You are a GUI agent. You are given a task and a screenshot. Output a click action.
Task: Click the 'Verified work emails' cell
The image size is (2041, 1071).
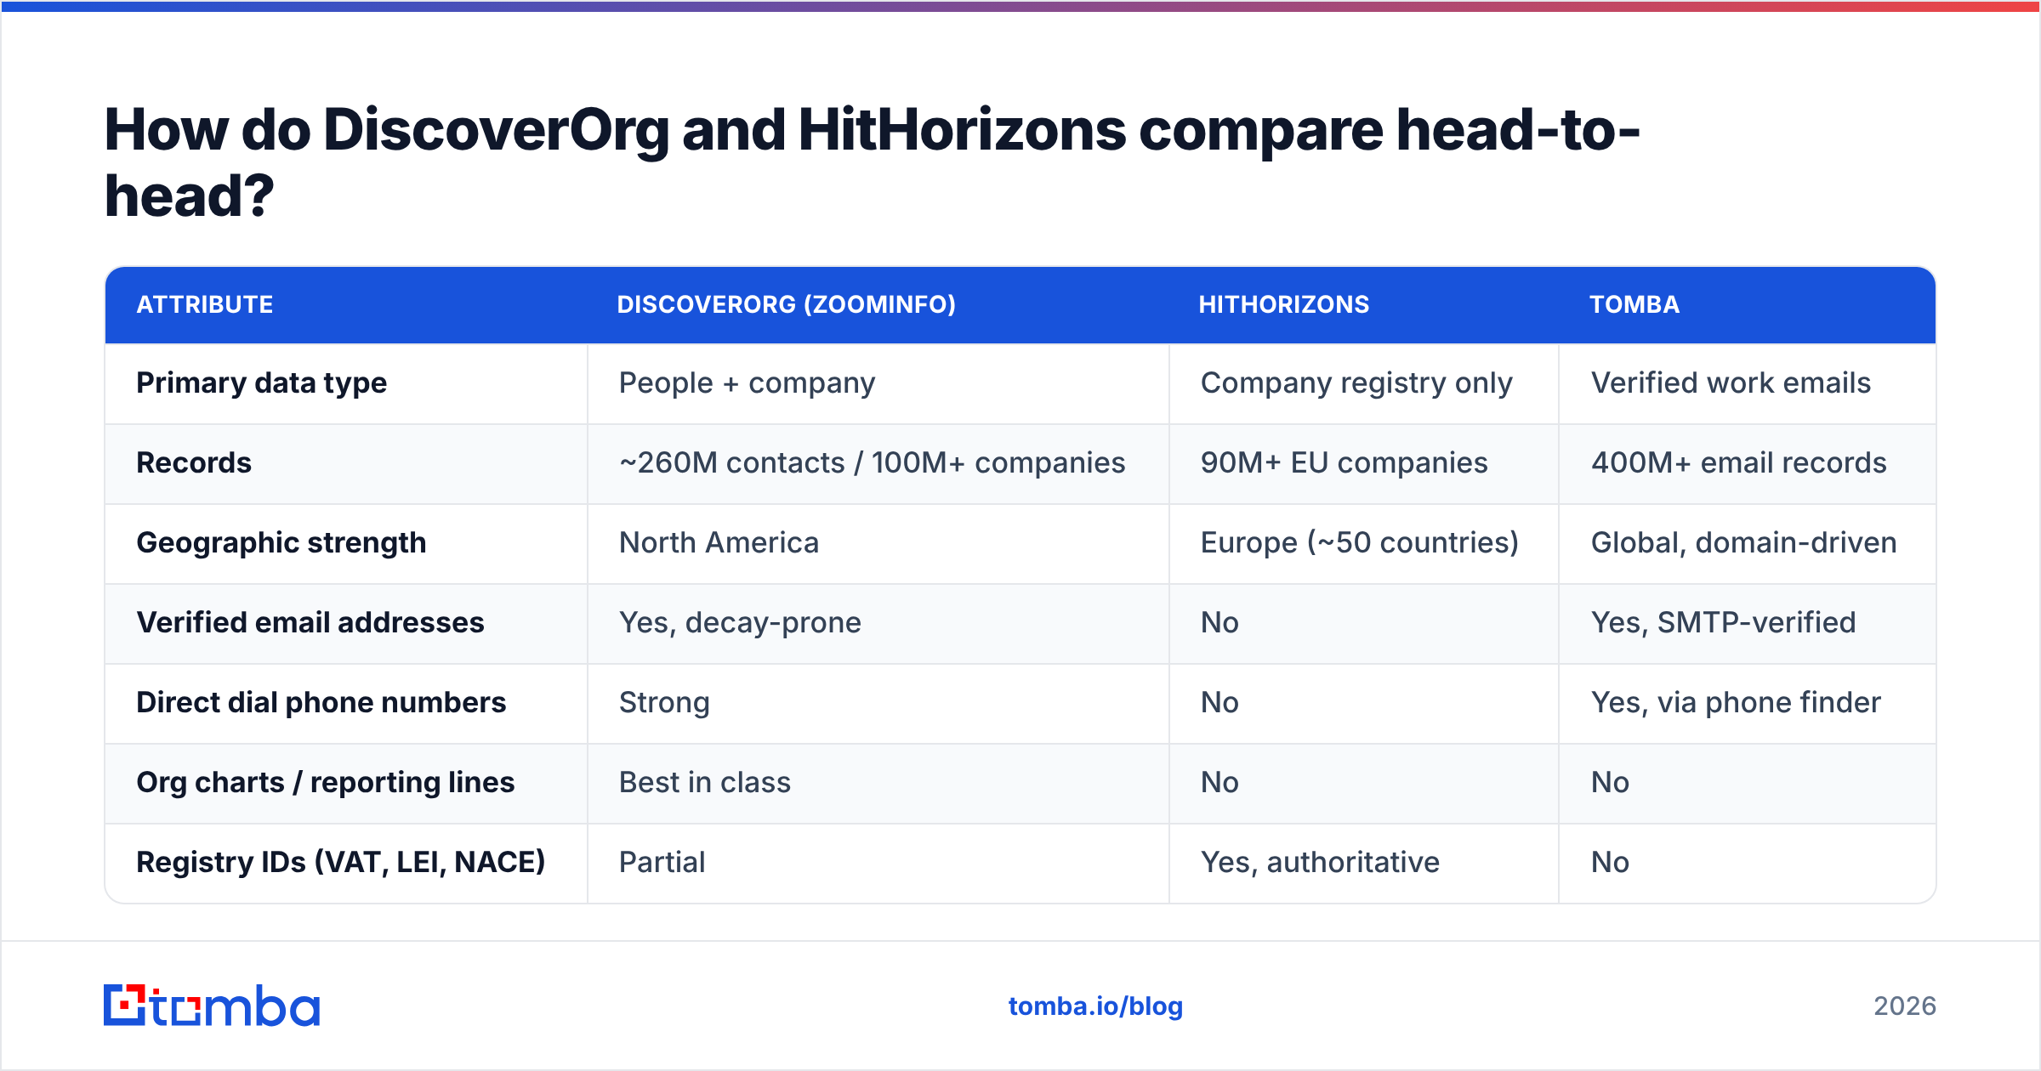[1731, 383]
